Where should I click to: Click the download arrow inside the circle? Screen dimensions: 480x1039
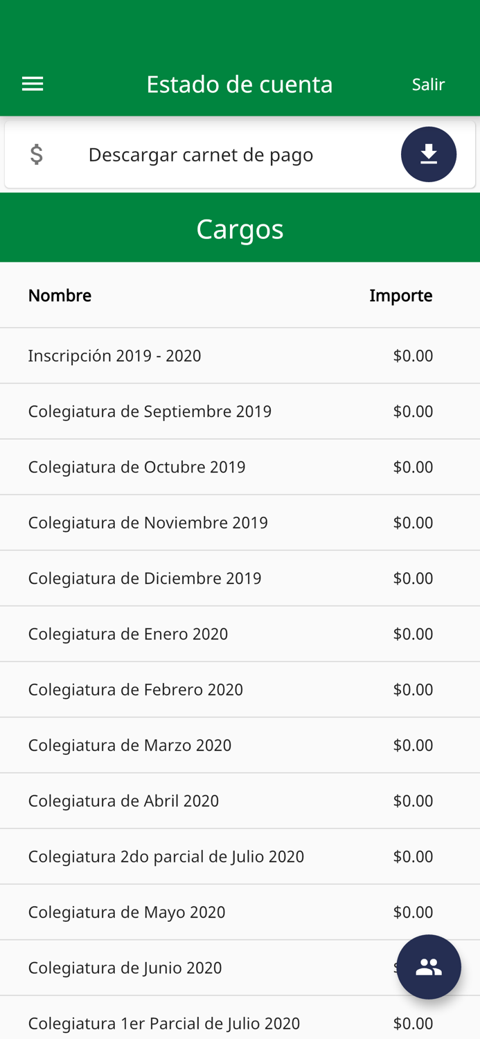pos(429,154)
